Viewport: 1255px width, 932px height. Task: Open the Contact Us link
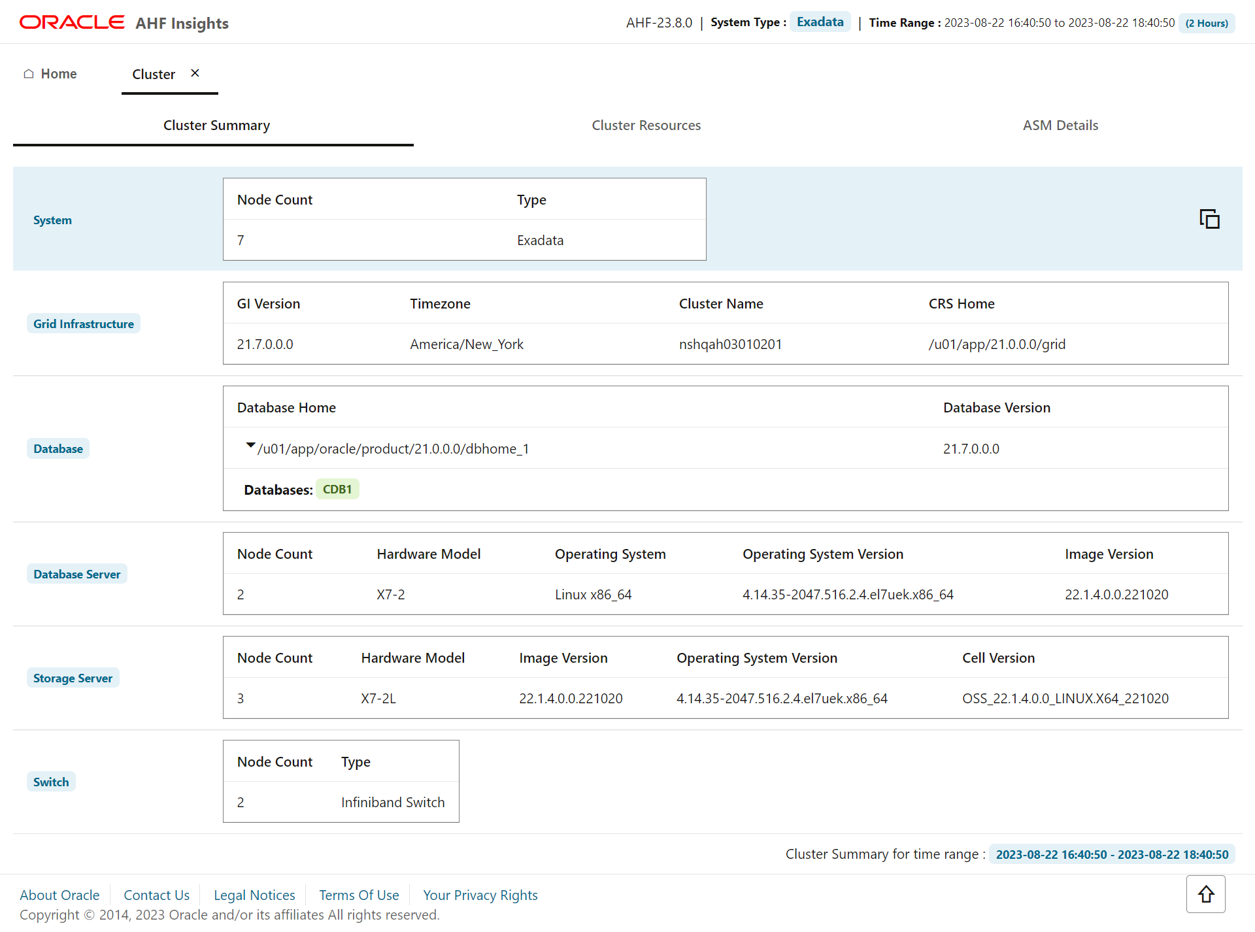(x=156, y=895)
